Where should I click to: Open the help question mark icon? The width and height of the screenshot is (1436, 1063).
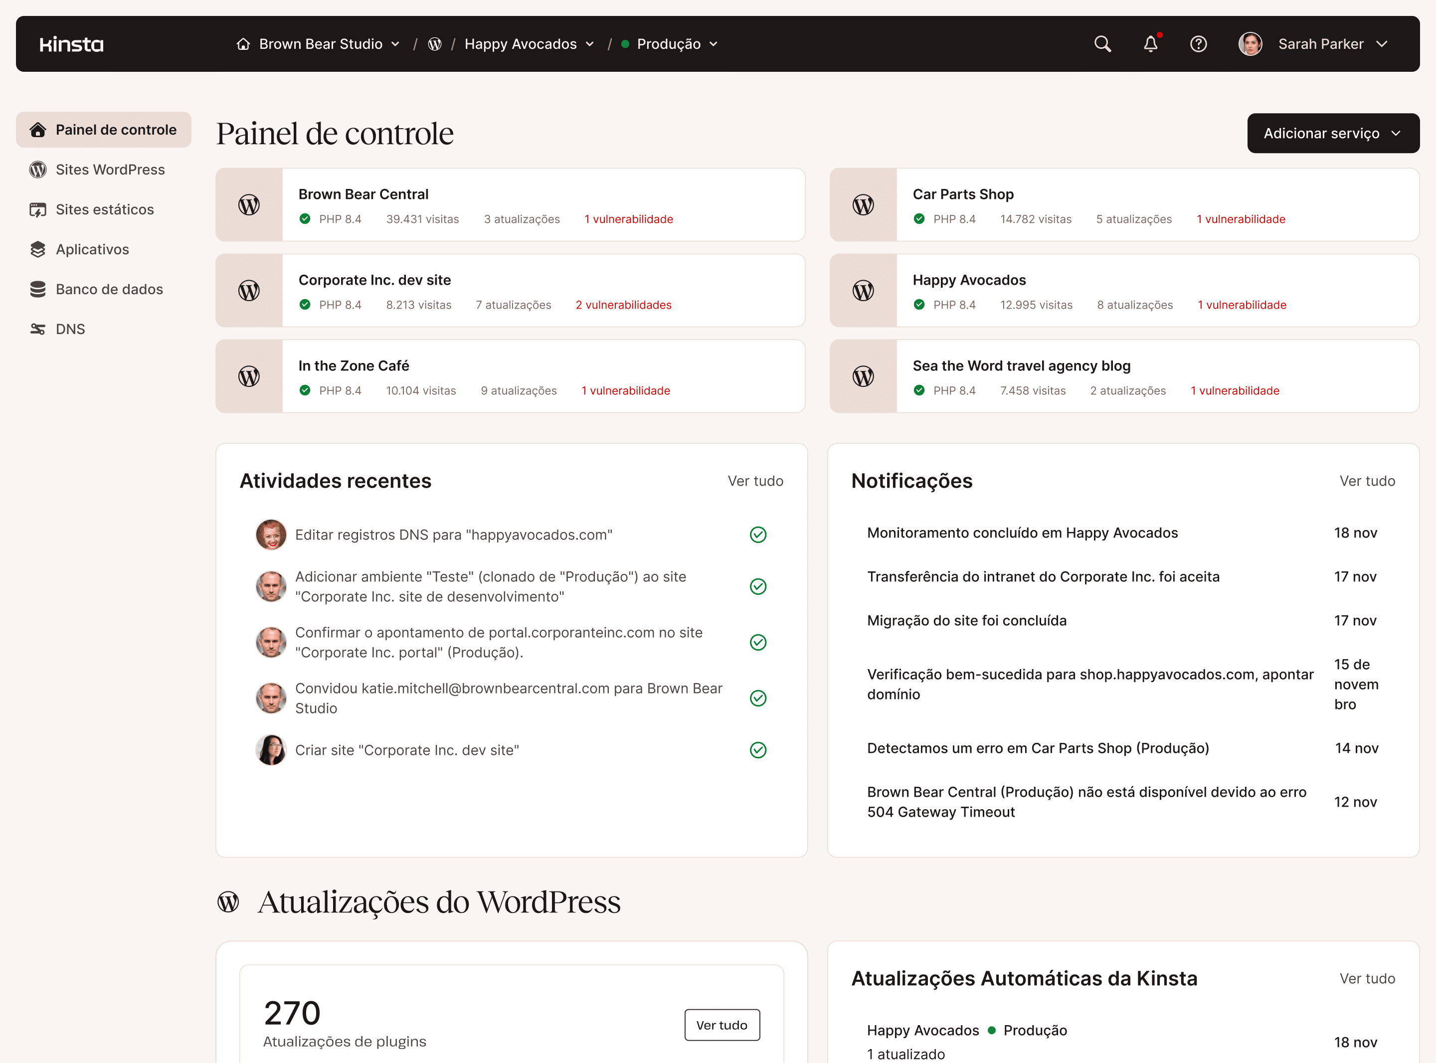coord(1199,44)
